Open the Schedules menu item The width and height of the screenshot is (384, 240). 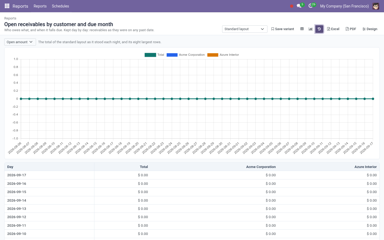pyautogui.click(x=60, y=6)
